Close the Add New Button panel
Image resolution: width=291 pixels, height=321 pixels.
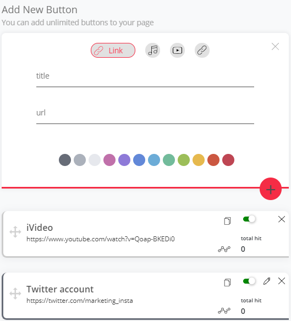275,47
